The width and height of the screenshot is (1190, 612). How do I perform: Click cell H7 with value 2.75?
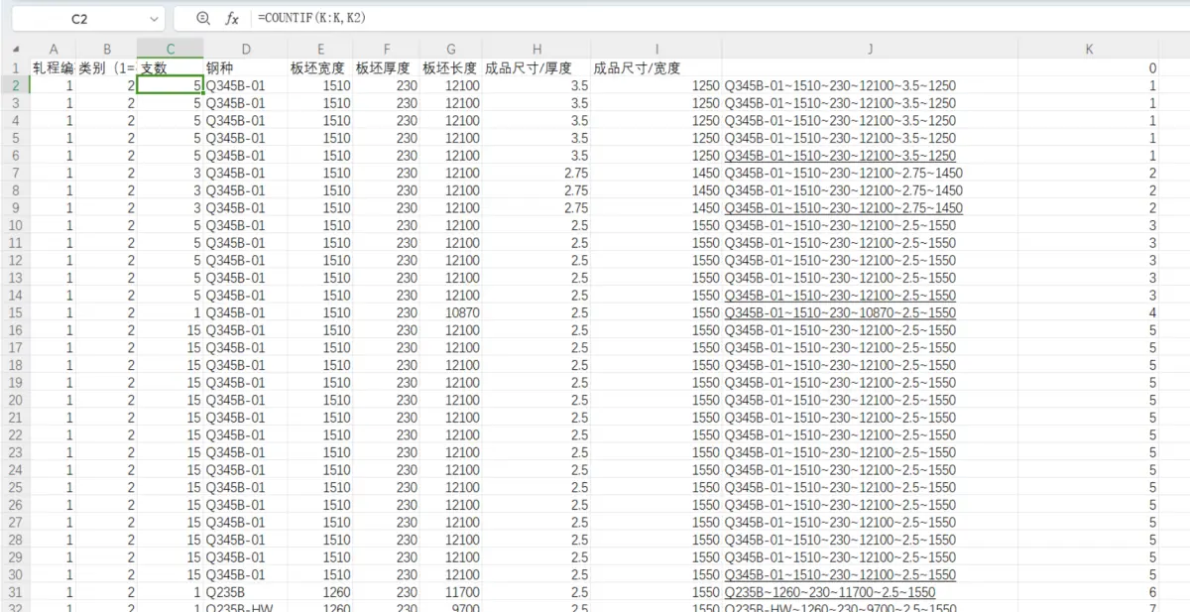[536, 174]
